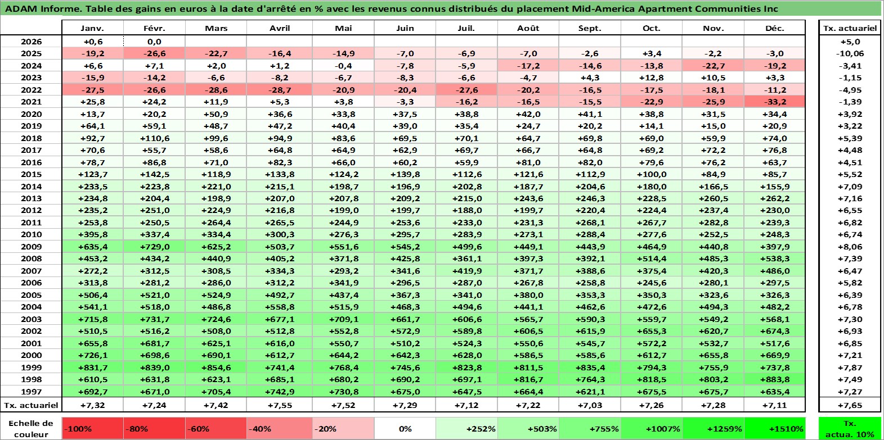Click the 'Tx. actuariel' row label at bottom left

pyautogui.click(x=31, y=405)
